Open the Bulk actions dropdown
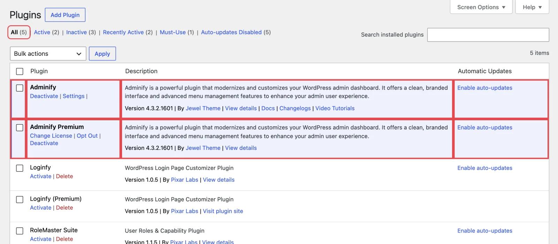 point(48,54)
